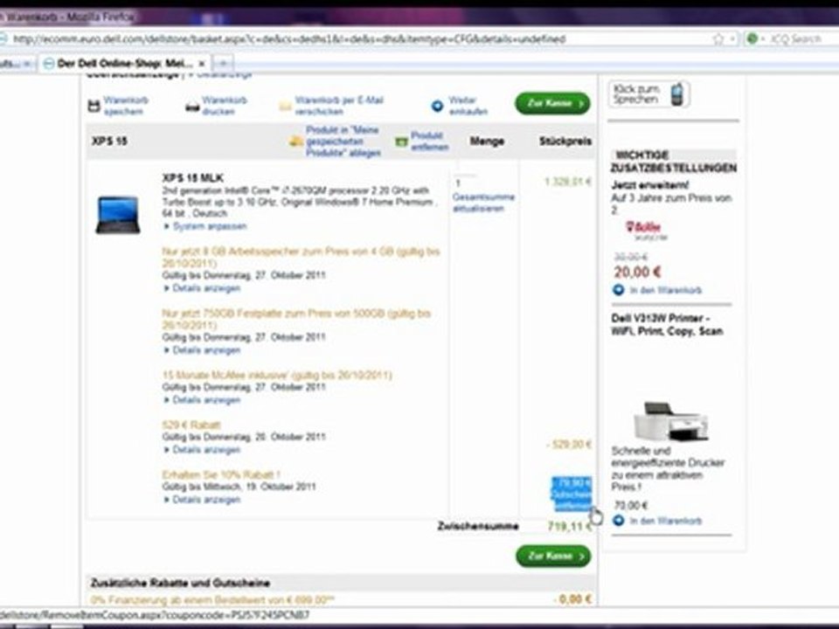
Task: Click the - 529,00 € discount amount
Action: [569, 445]
